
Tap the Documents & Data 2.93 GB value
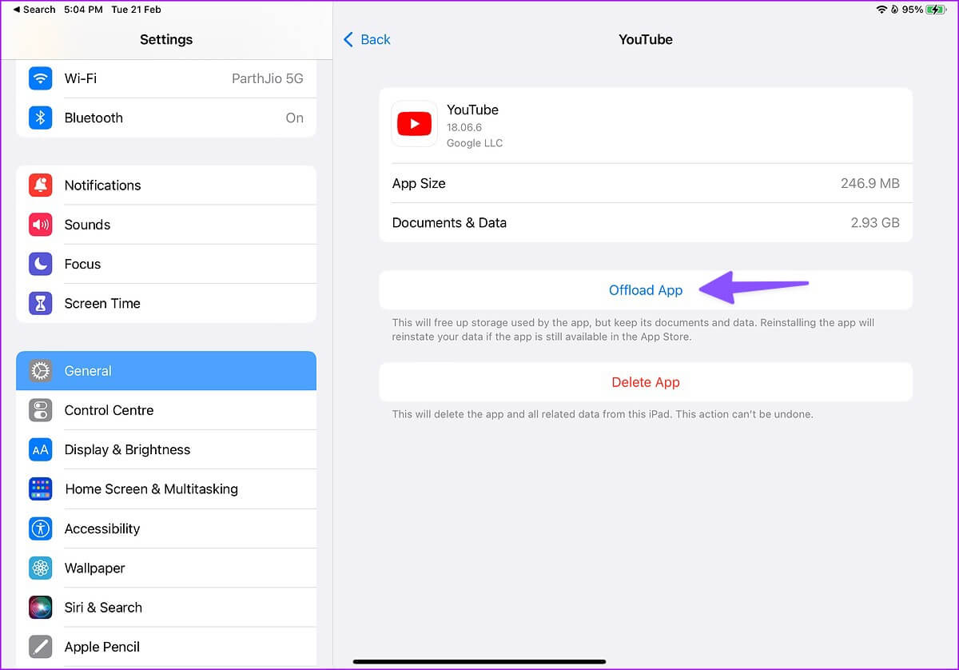click(x=875, y=223)
